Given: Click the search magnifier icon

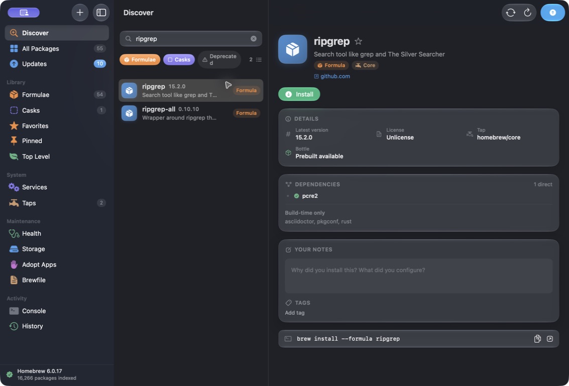Looking at the screenshot, I should coord(129,39).
